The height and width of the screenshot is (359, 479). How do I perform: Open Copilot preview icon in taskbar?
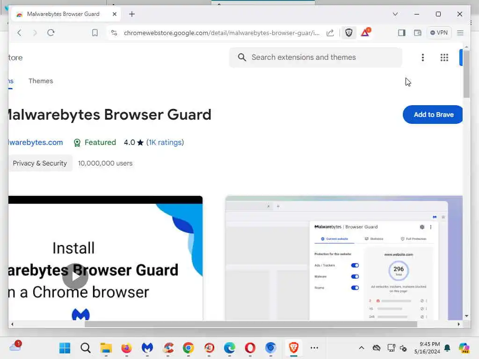pos(464,348)
